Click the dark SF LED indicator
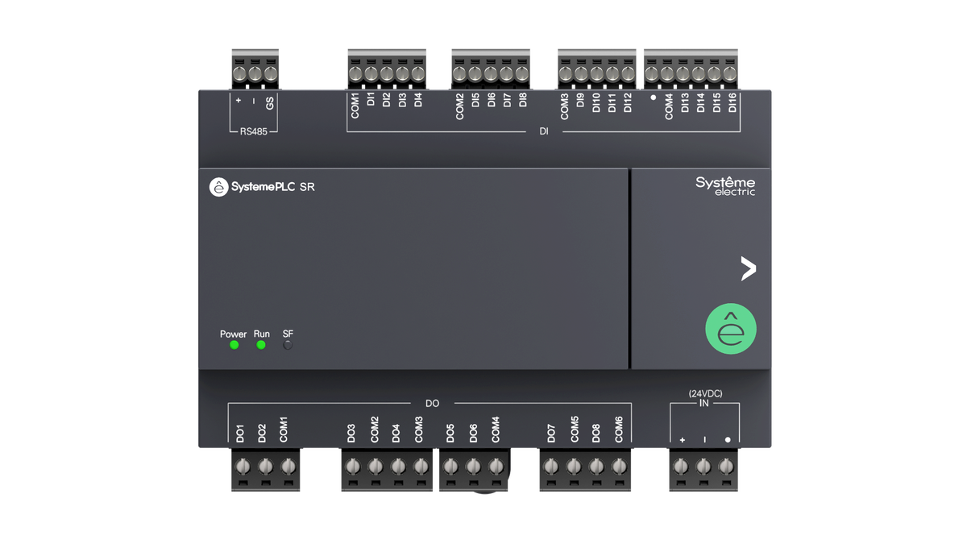The image size is (967, 544). [288, 345]
